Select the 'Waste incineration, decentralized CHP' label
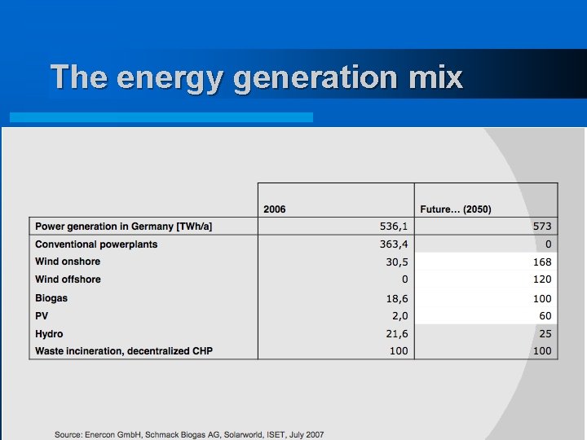 coord(124,351)
